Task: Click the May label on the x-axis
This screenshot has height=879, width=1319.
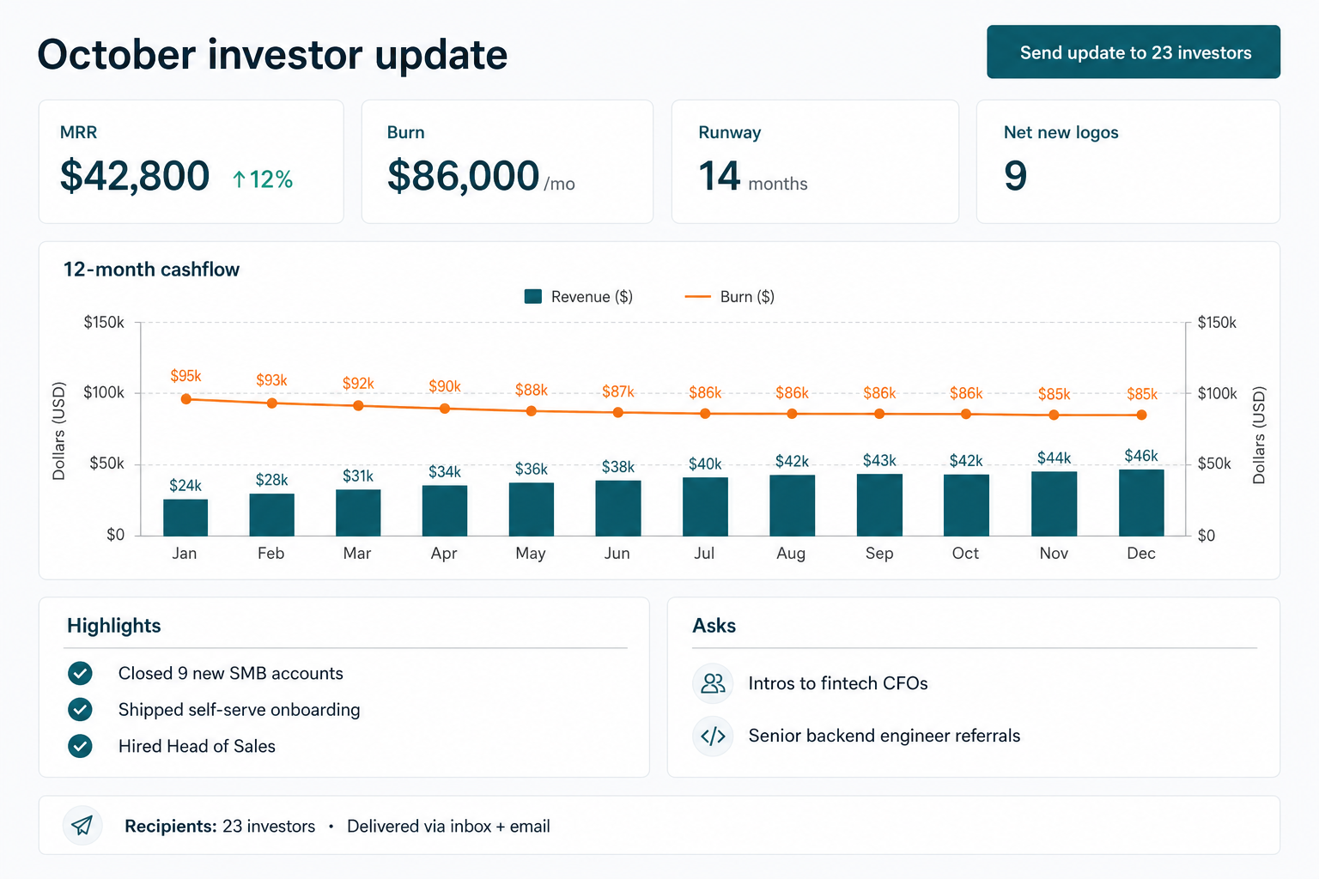Action: pyautogui.click(x=531, y=554)
